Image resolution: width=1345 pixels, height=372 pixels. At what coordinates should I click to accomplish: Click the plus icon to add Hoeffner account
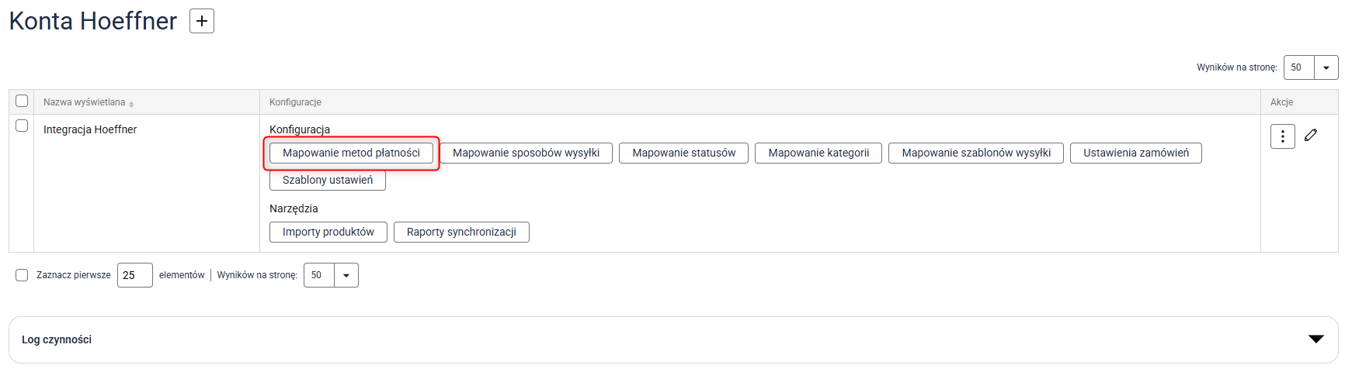pos(202,21)
